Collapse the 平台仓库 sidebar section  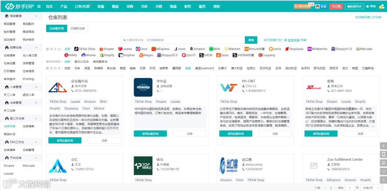click(36, 158)
